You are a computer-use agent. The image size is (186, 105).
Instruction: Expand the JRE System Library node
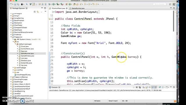[13, 39]
